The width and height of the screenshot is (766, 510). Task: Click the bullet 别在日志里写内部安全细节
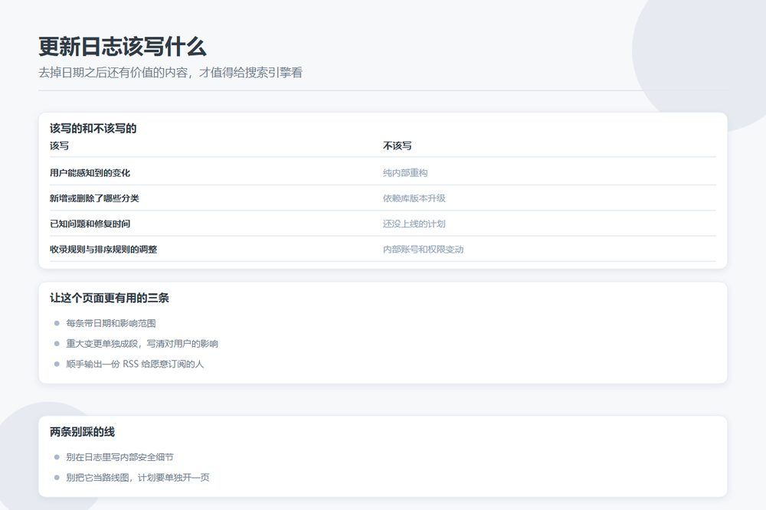point(119,457)
